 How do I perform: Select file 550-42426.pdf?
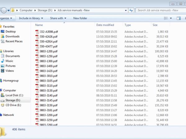(49, 37)
